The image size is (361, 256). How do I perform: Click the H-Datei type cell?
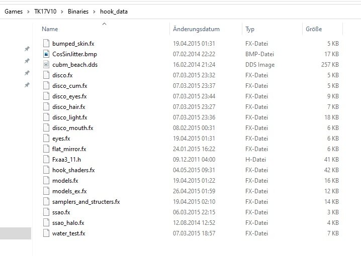255,160
